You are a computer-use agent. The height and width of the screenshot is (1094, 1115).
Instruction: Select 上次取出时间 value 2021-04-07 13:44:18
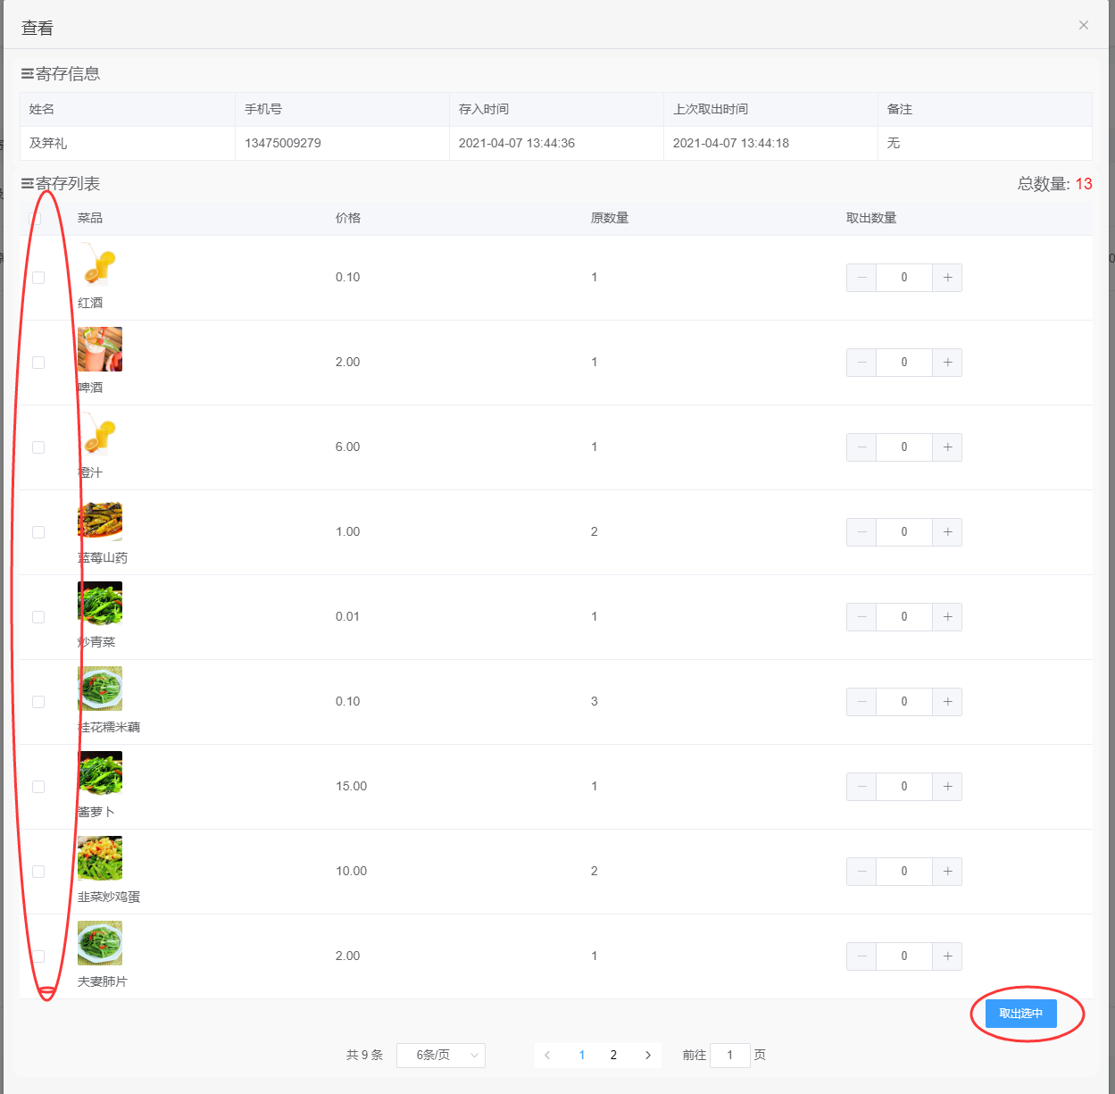[x=731, y=143]
